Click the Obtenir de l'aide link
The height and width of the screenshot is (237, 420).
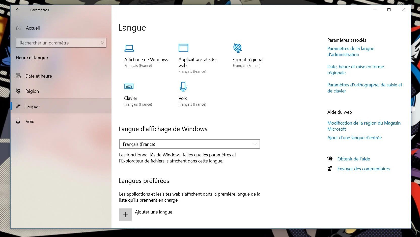point(354,159)
